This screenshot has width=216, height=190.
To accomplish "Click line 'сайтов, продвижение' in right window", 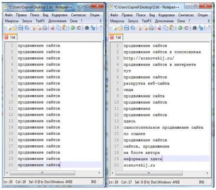I will 146,146.
